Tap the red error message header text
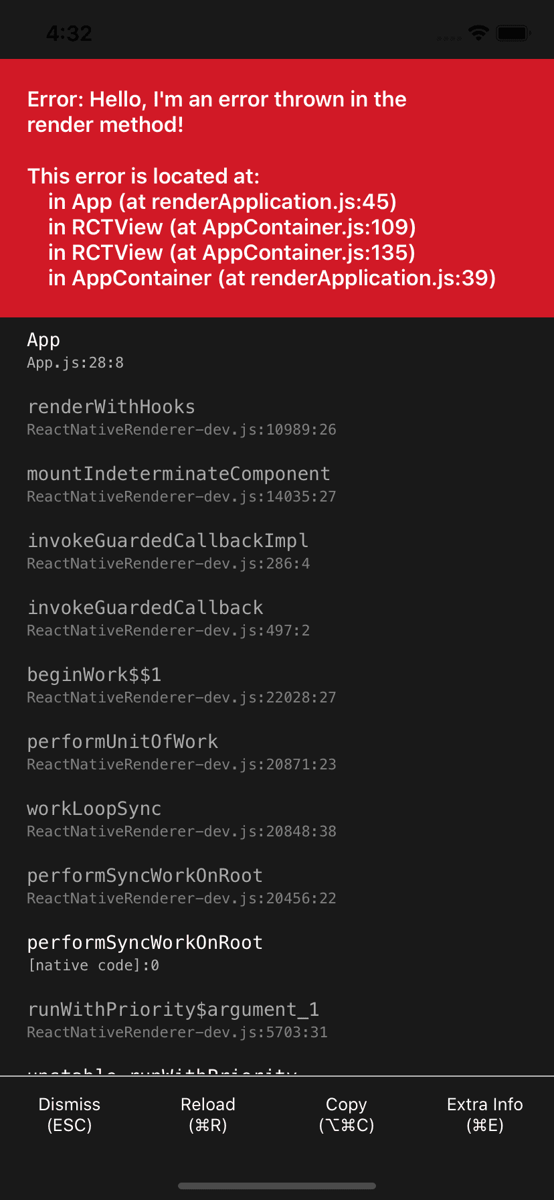This screenshot has height=1200, width=554. (x=217, y=112)
